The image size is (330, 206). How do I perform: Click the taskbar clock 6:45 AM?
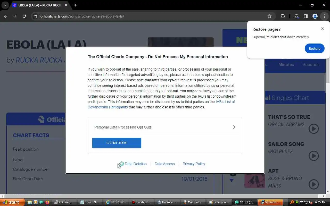(x=320, y=202)
